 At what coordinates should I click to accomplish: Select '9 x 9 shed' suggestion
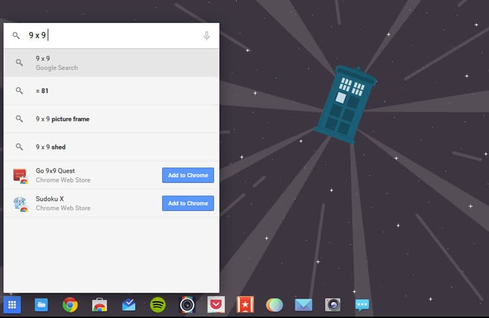click(x=111, y=147)
